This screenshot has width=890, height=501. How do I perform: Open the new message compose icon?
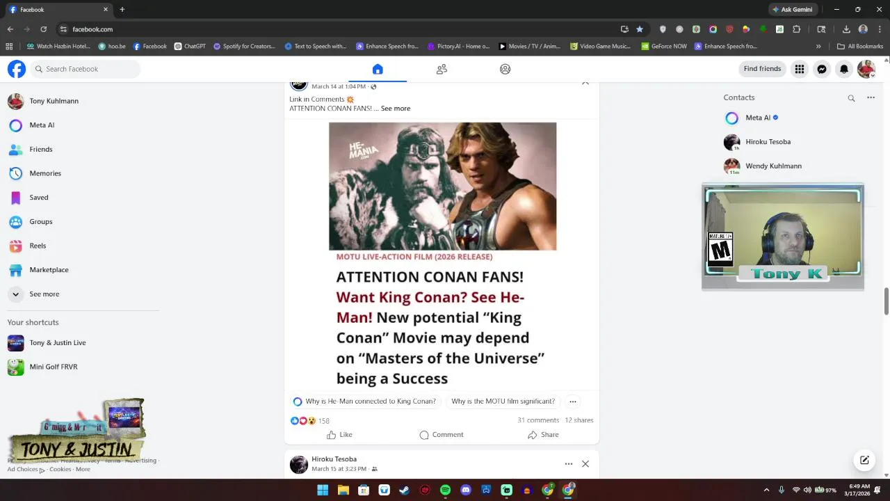pos(864,460)
